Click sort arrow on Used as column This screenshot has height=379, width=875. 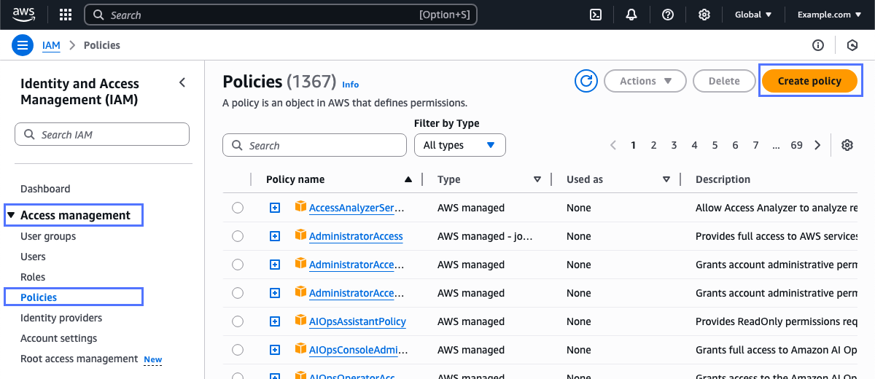pyautogui.click(x=666, y=179)
